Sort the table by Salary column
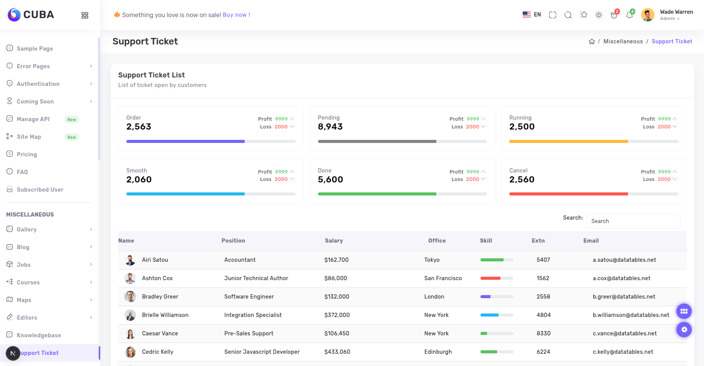This screenshot has width=704, height=366. click(334, 241)
